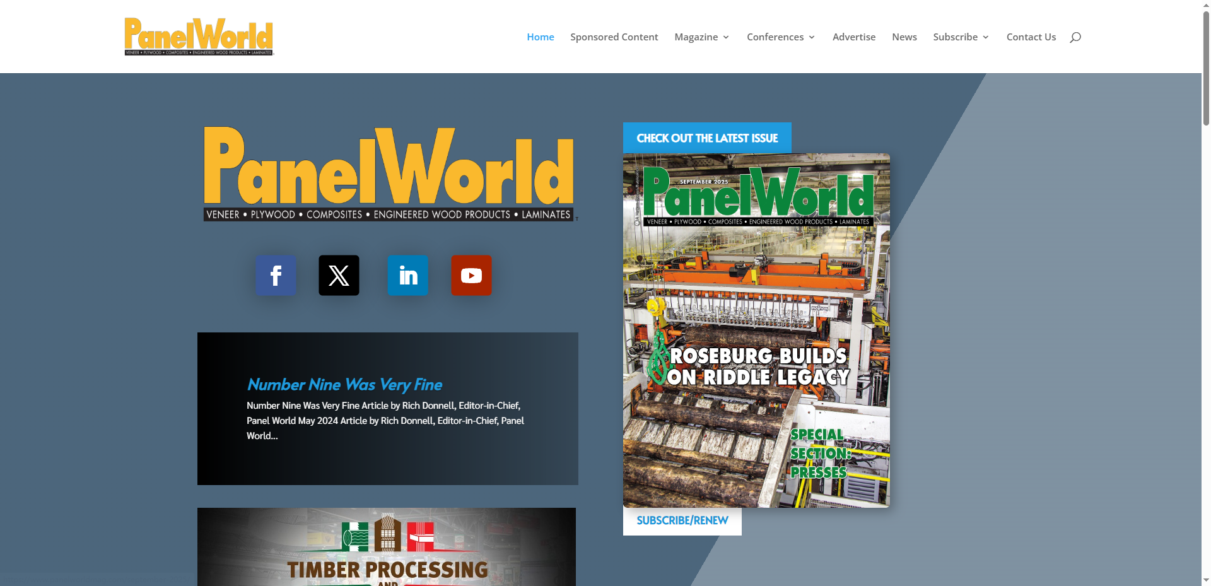Open the Panel World Facebook page icon

click(x=276, y=276)
